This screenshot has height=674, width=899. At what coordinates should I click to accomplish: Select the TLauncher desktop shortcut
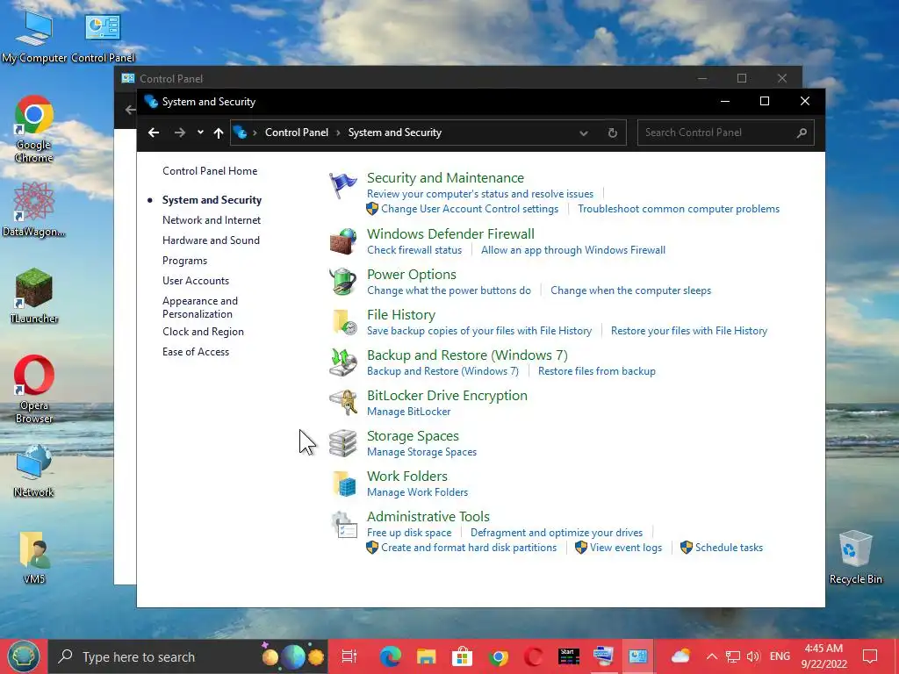34,296
